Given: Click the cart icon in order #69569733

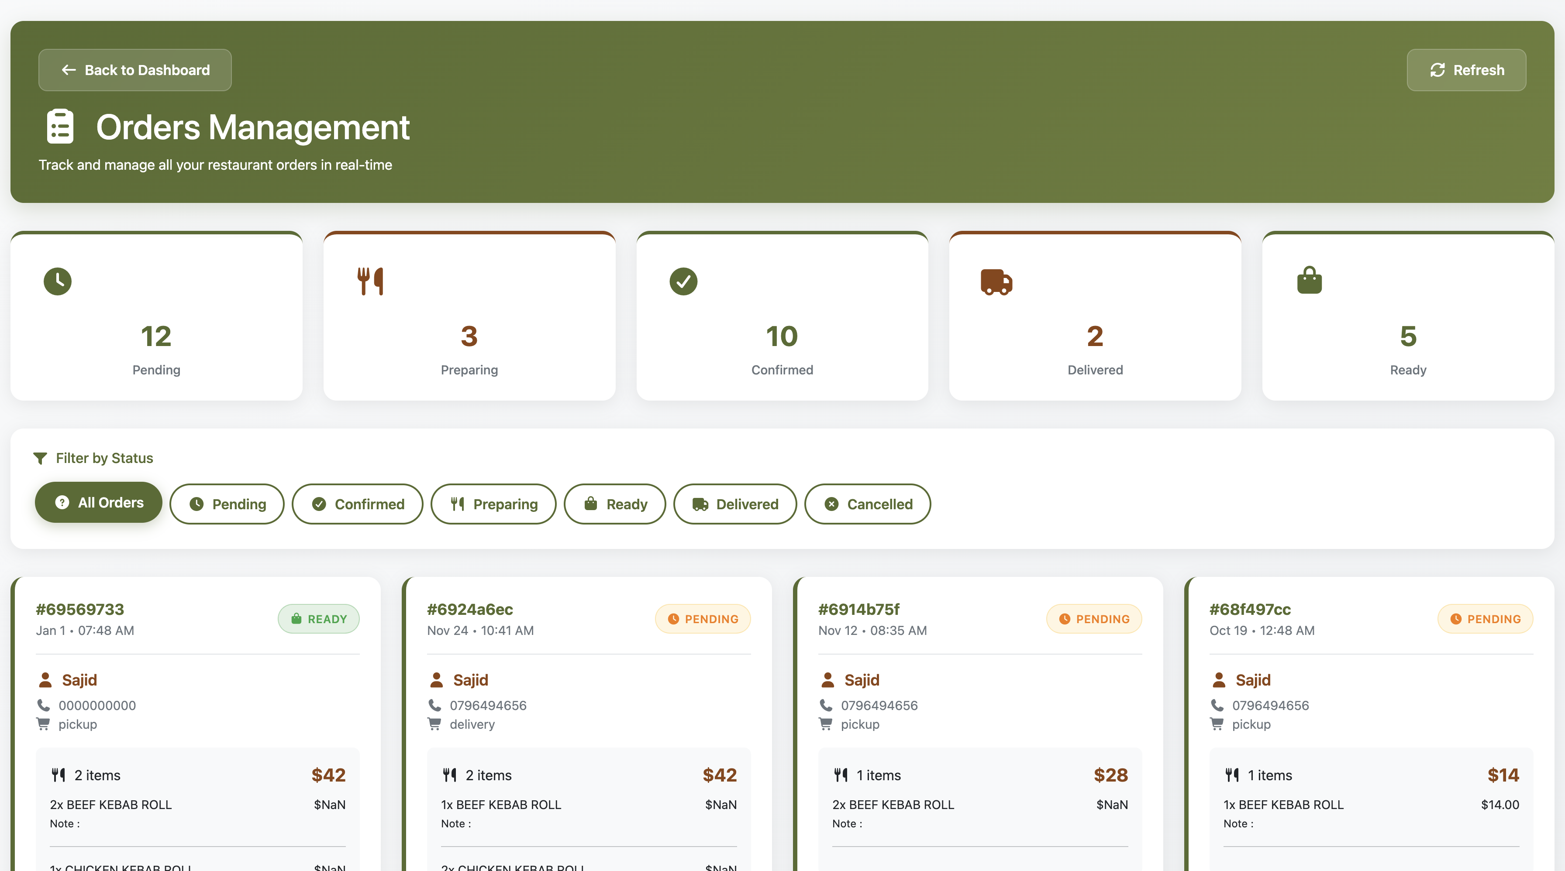Looking at the screenshot, I should coord(43,724).
